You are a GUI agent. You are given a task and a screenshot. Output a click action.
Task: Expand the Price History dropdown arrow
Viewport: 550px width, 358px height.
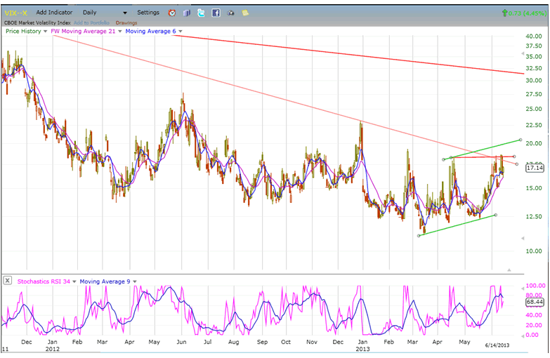46,32
